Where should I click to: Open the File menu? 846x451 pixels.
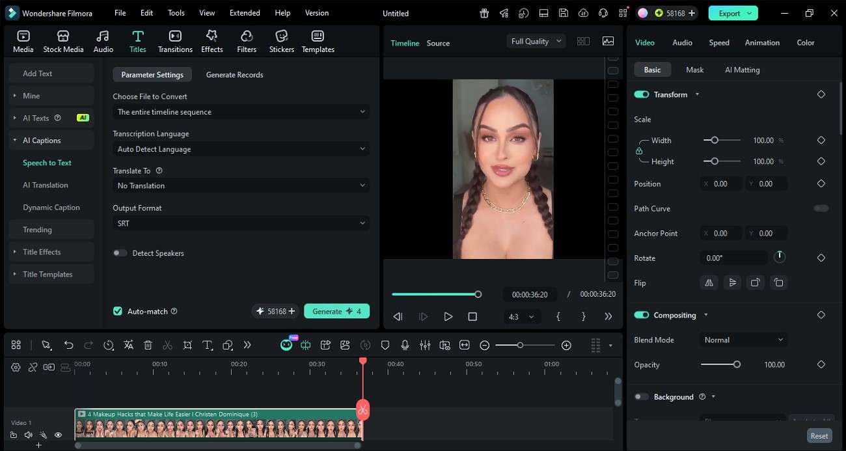coord(120,13)
